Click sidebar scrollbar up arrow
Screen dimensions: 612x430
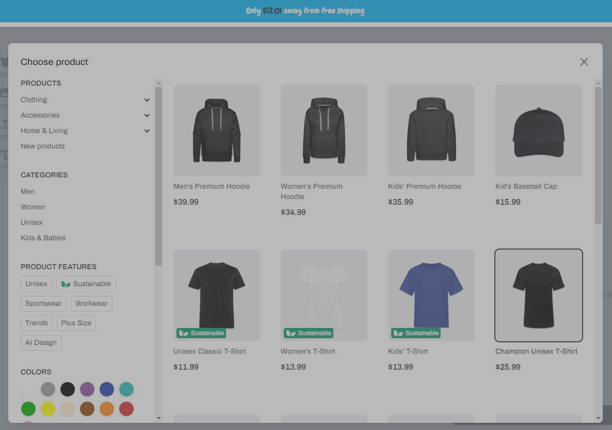158,82
